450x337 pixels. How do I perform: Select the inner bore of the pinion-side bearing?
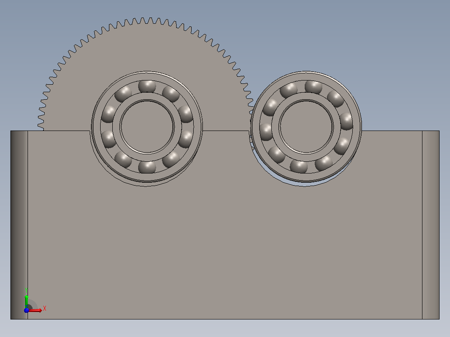point(306,126)
